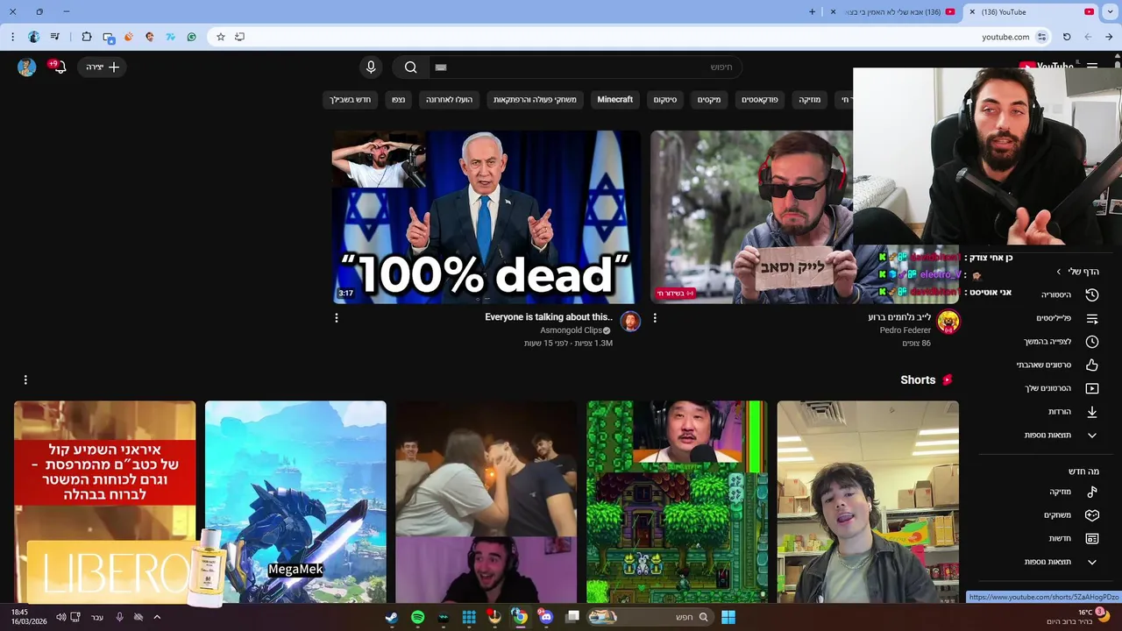Viewport: 1122px width, 631px height.
Task: Bookmark this page with star icon
Action: point(221,37)
